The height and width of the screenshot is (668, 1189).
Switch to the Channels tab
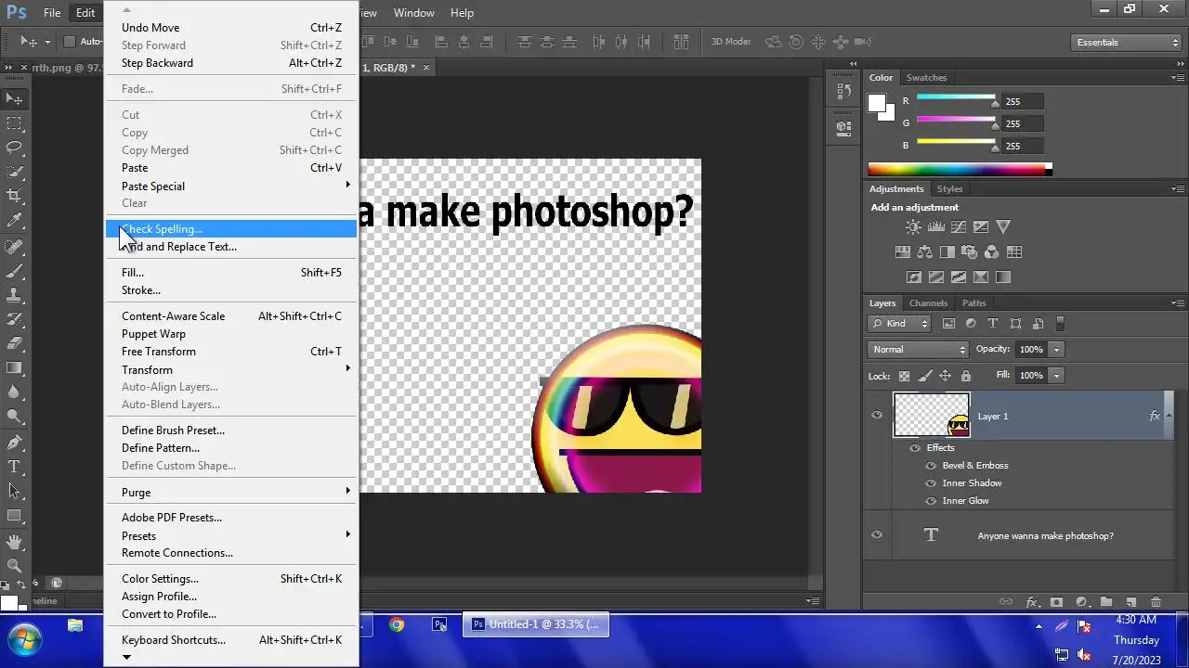(928, 303)
